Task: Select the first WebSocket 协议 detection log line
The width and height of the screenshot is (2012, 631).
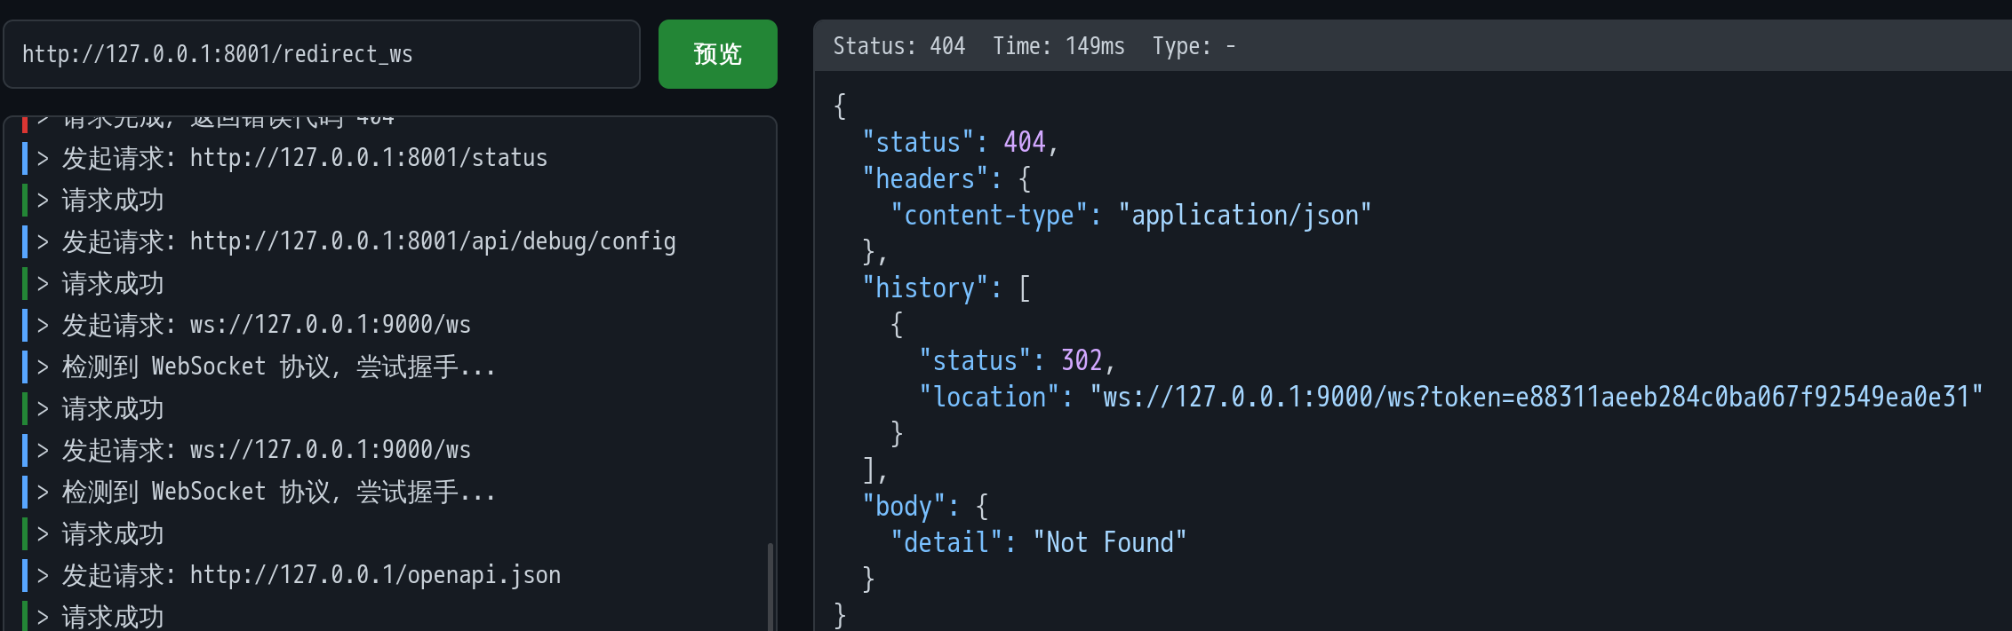Action: [278, 367]
